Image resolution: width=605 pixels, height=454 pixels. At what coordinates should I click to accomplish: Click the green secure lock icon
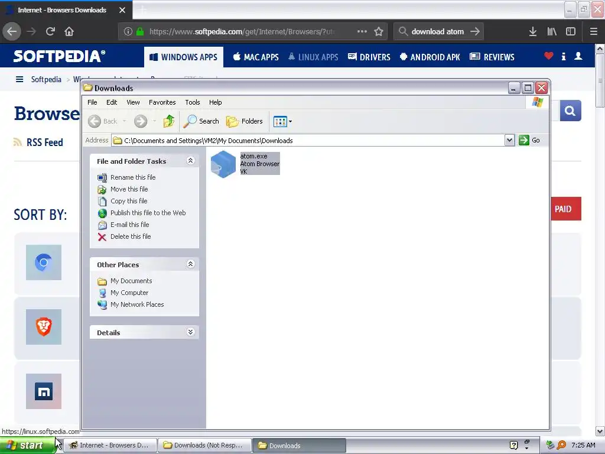[140, 32]
